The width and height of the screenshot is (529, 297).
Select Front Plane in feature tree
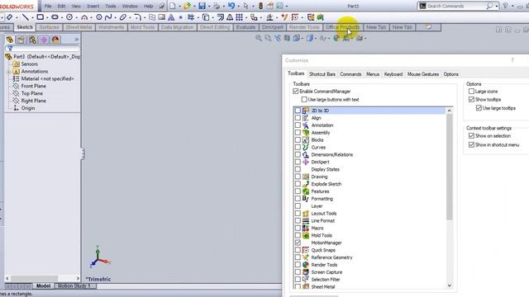tap(33, 86)
